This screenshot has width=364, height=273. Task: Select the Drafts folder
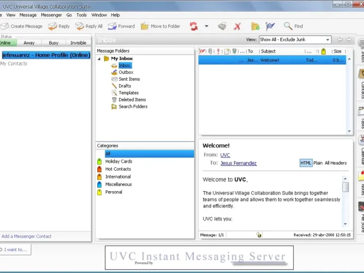(125, 86)
